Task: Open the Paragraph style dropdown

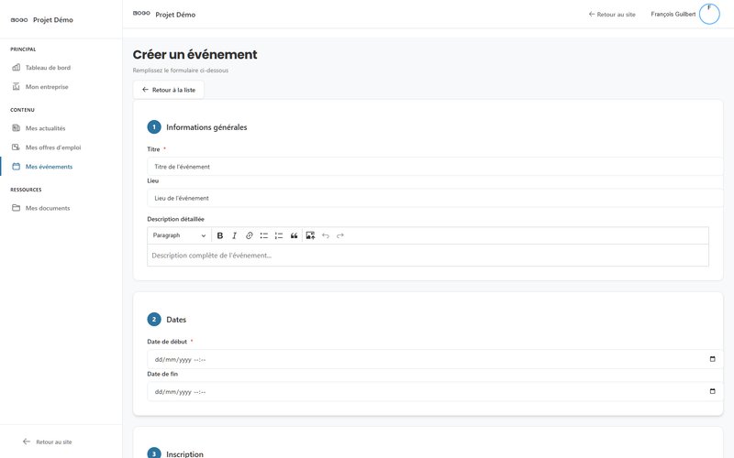Action: [179, 235]
